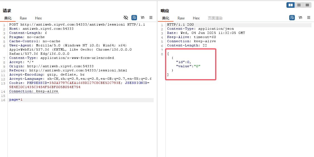The width and height of the screenshot is (314, 157).
Task: Open the Raw tab in the request panel
Action: click(23, 18)
